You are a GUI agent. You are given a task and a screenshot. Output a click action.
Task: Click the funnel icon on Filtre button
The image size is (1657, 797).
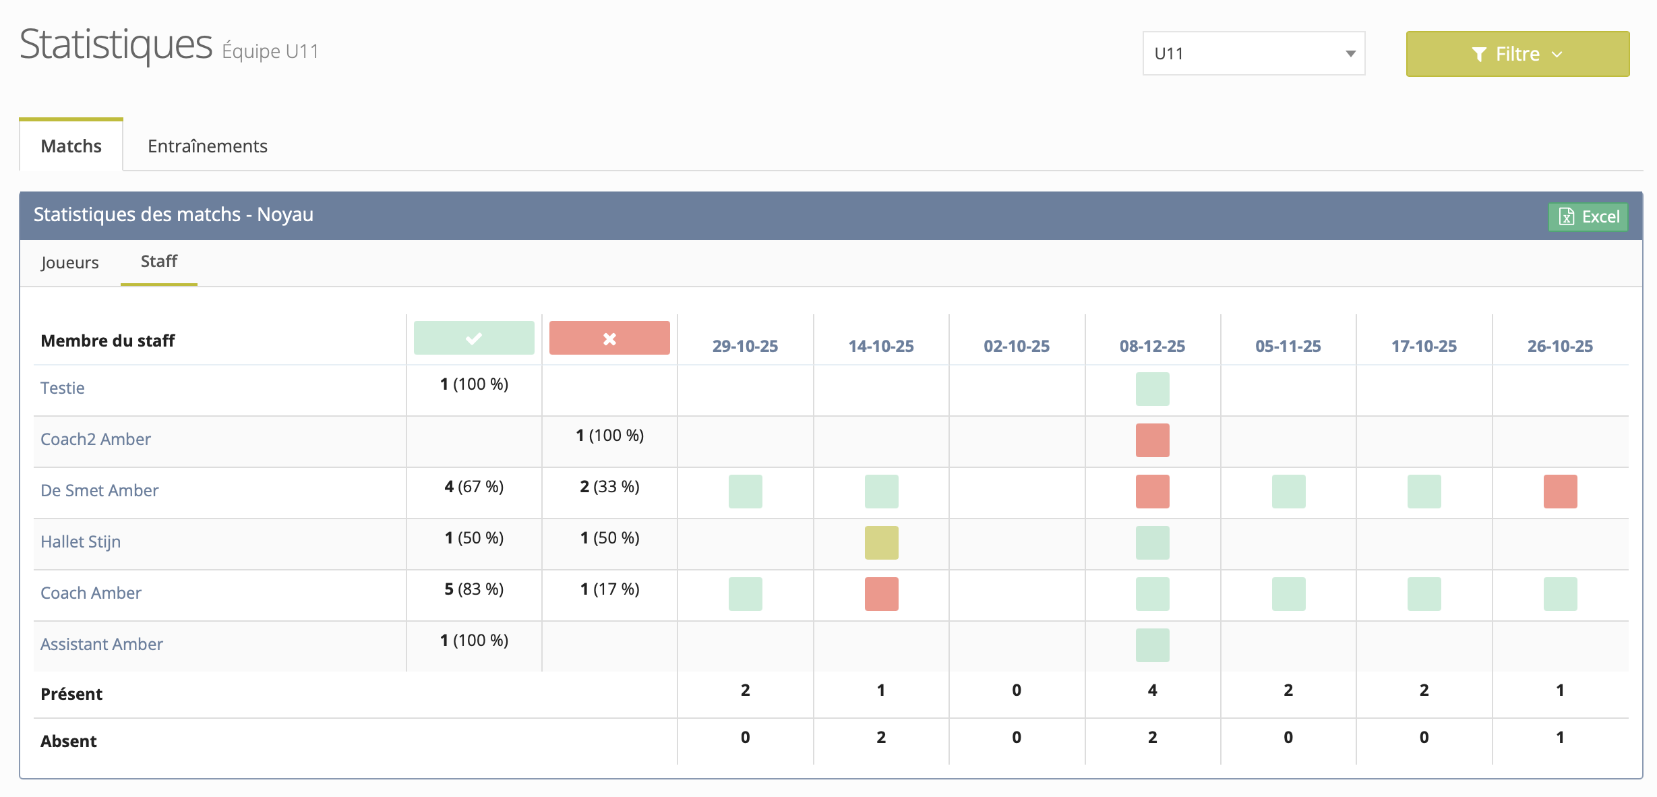click(x=1479, y=54)
